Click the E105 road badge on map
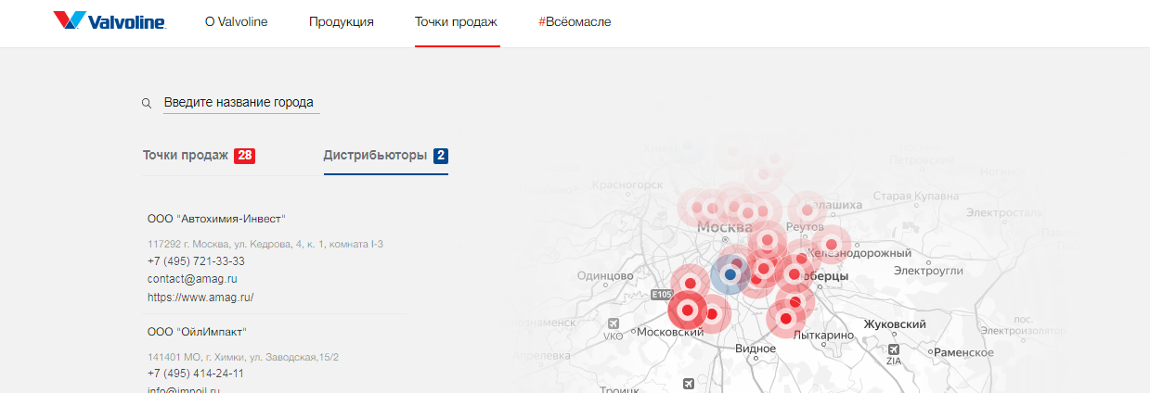1150x393 pixels. click(x=661, y=294)
